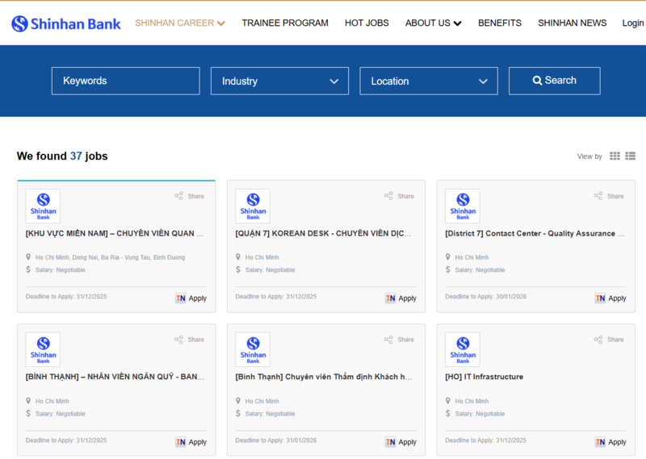Screen dimensions: 646x459
Task: Share the KHU VỰC MIỀN NAM job
Action: (x=189, y=196)
